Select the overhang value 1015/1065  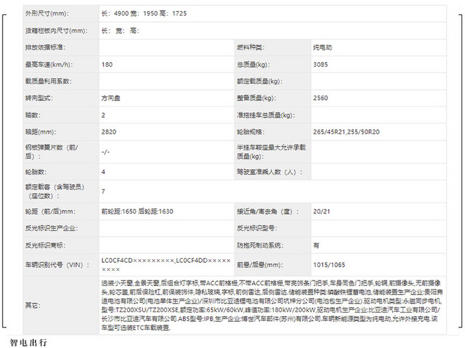point(329,265)
